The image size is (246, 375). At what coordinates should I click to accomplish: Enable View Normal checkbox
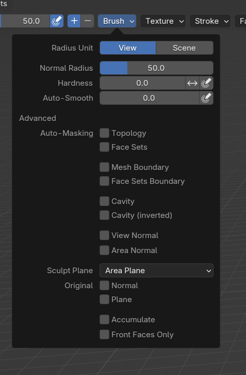[104, 236]
